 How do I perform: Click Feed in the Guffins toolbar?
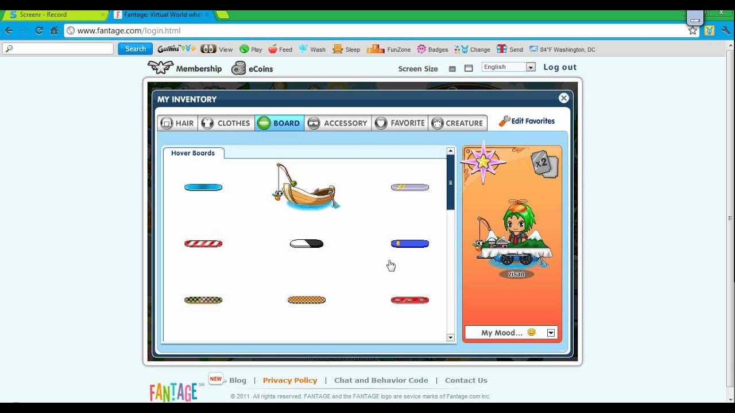[280, 49]
